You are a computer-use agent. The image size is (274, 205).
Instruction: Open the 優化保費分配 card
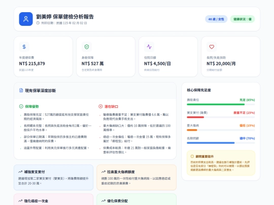[136, 199]
